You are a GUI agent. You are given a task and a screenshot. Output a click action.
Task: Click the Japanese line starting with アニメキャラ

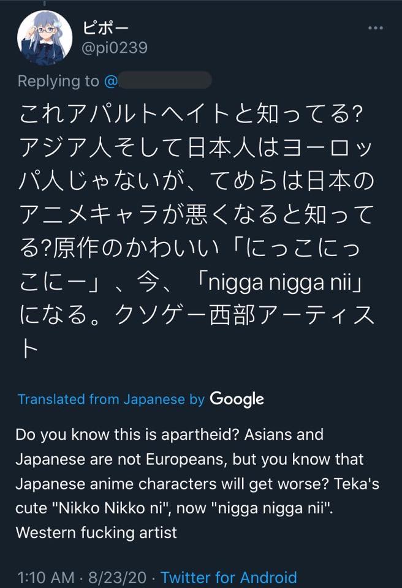(x=196, y=214)
